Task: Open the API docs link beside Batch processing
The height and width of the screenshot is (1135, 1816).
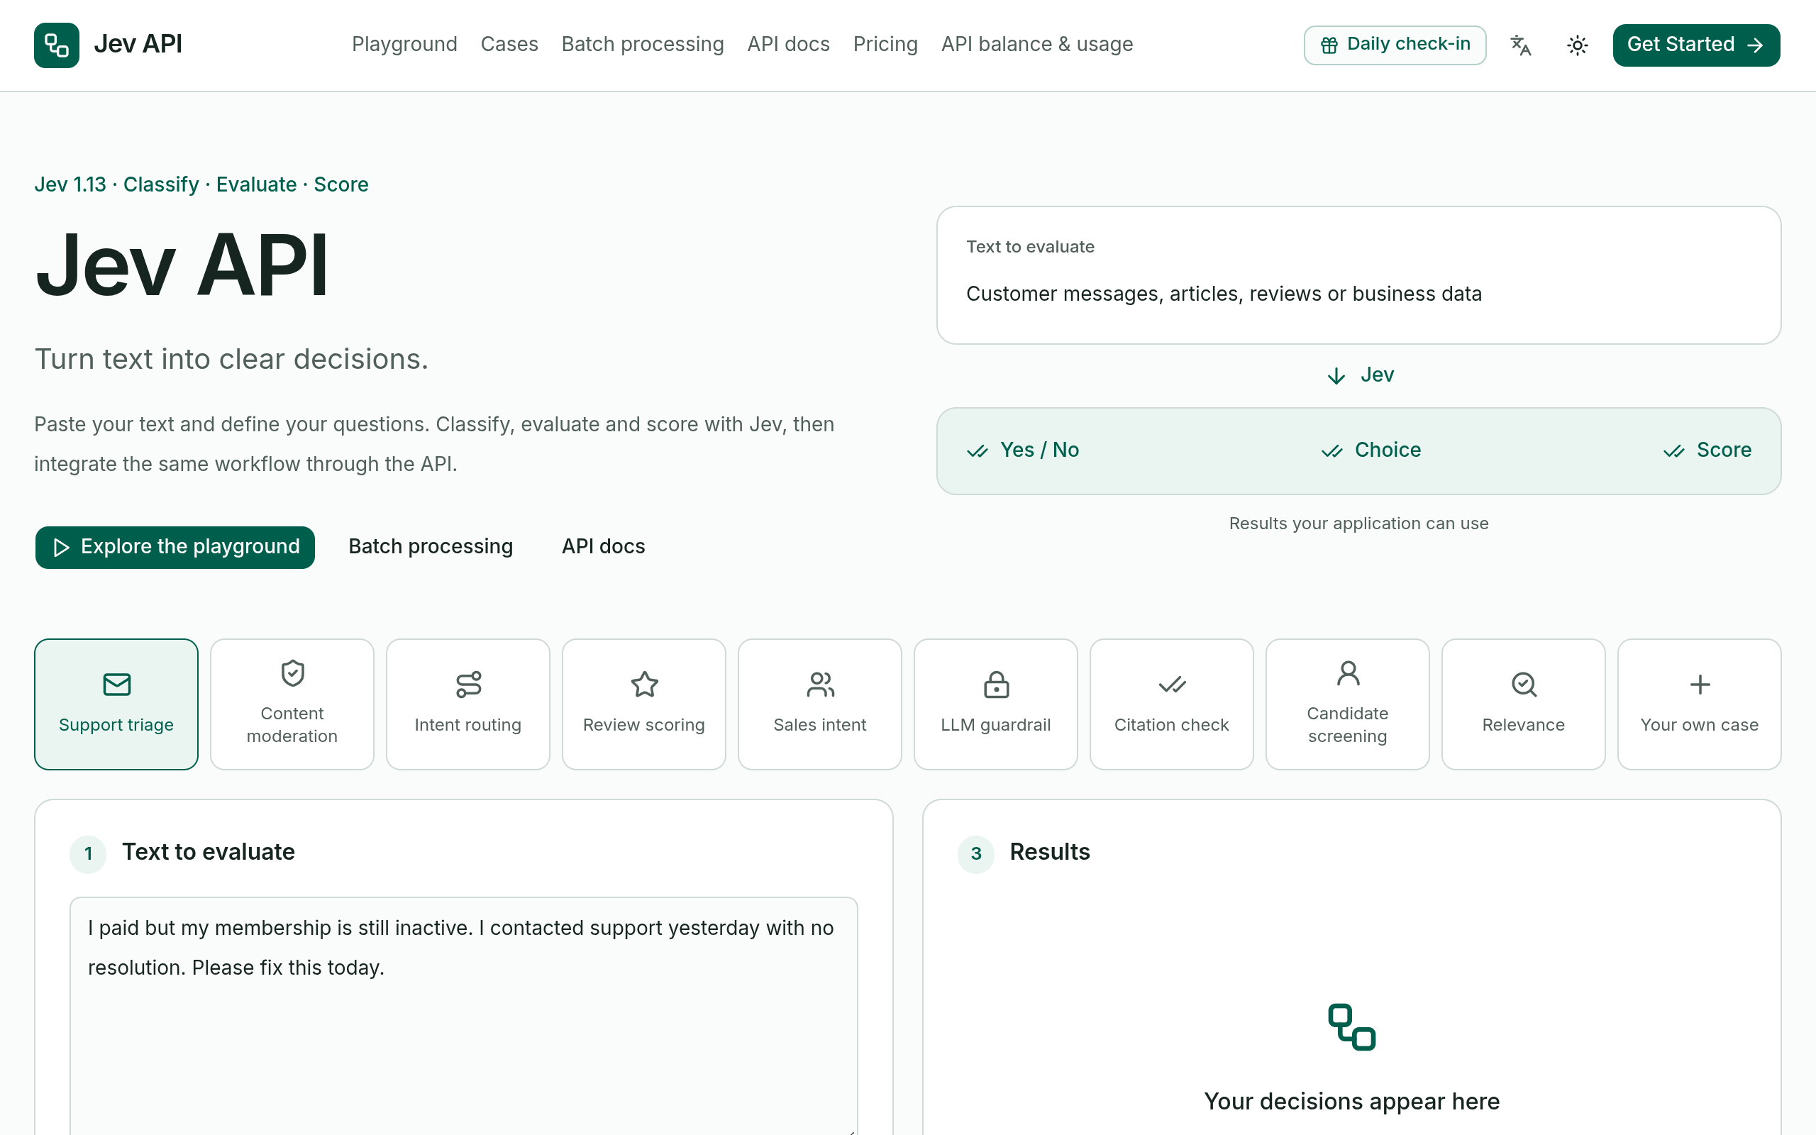Action: point(604,546)
